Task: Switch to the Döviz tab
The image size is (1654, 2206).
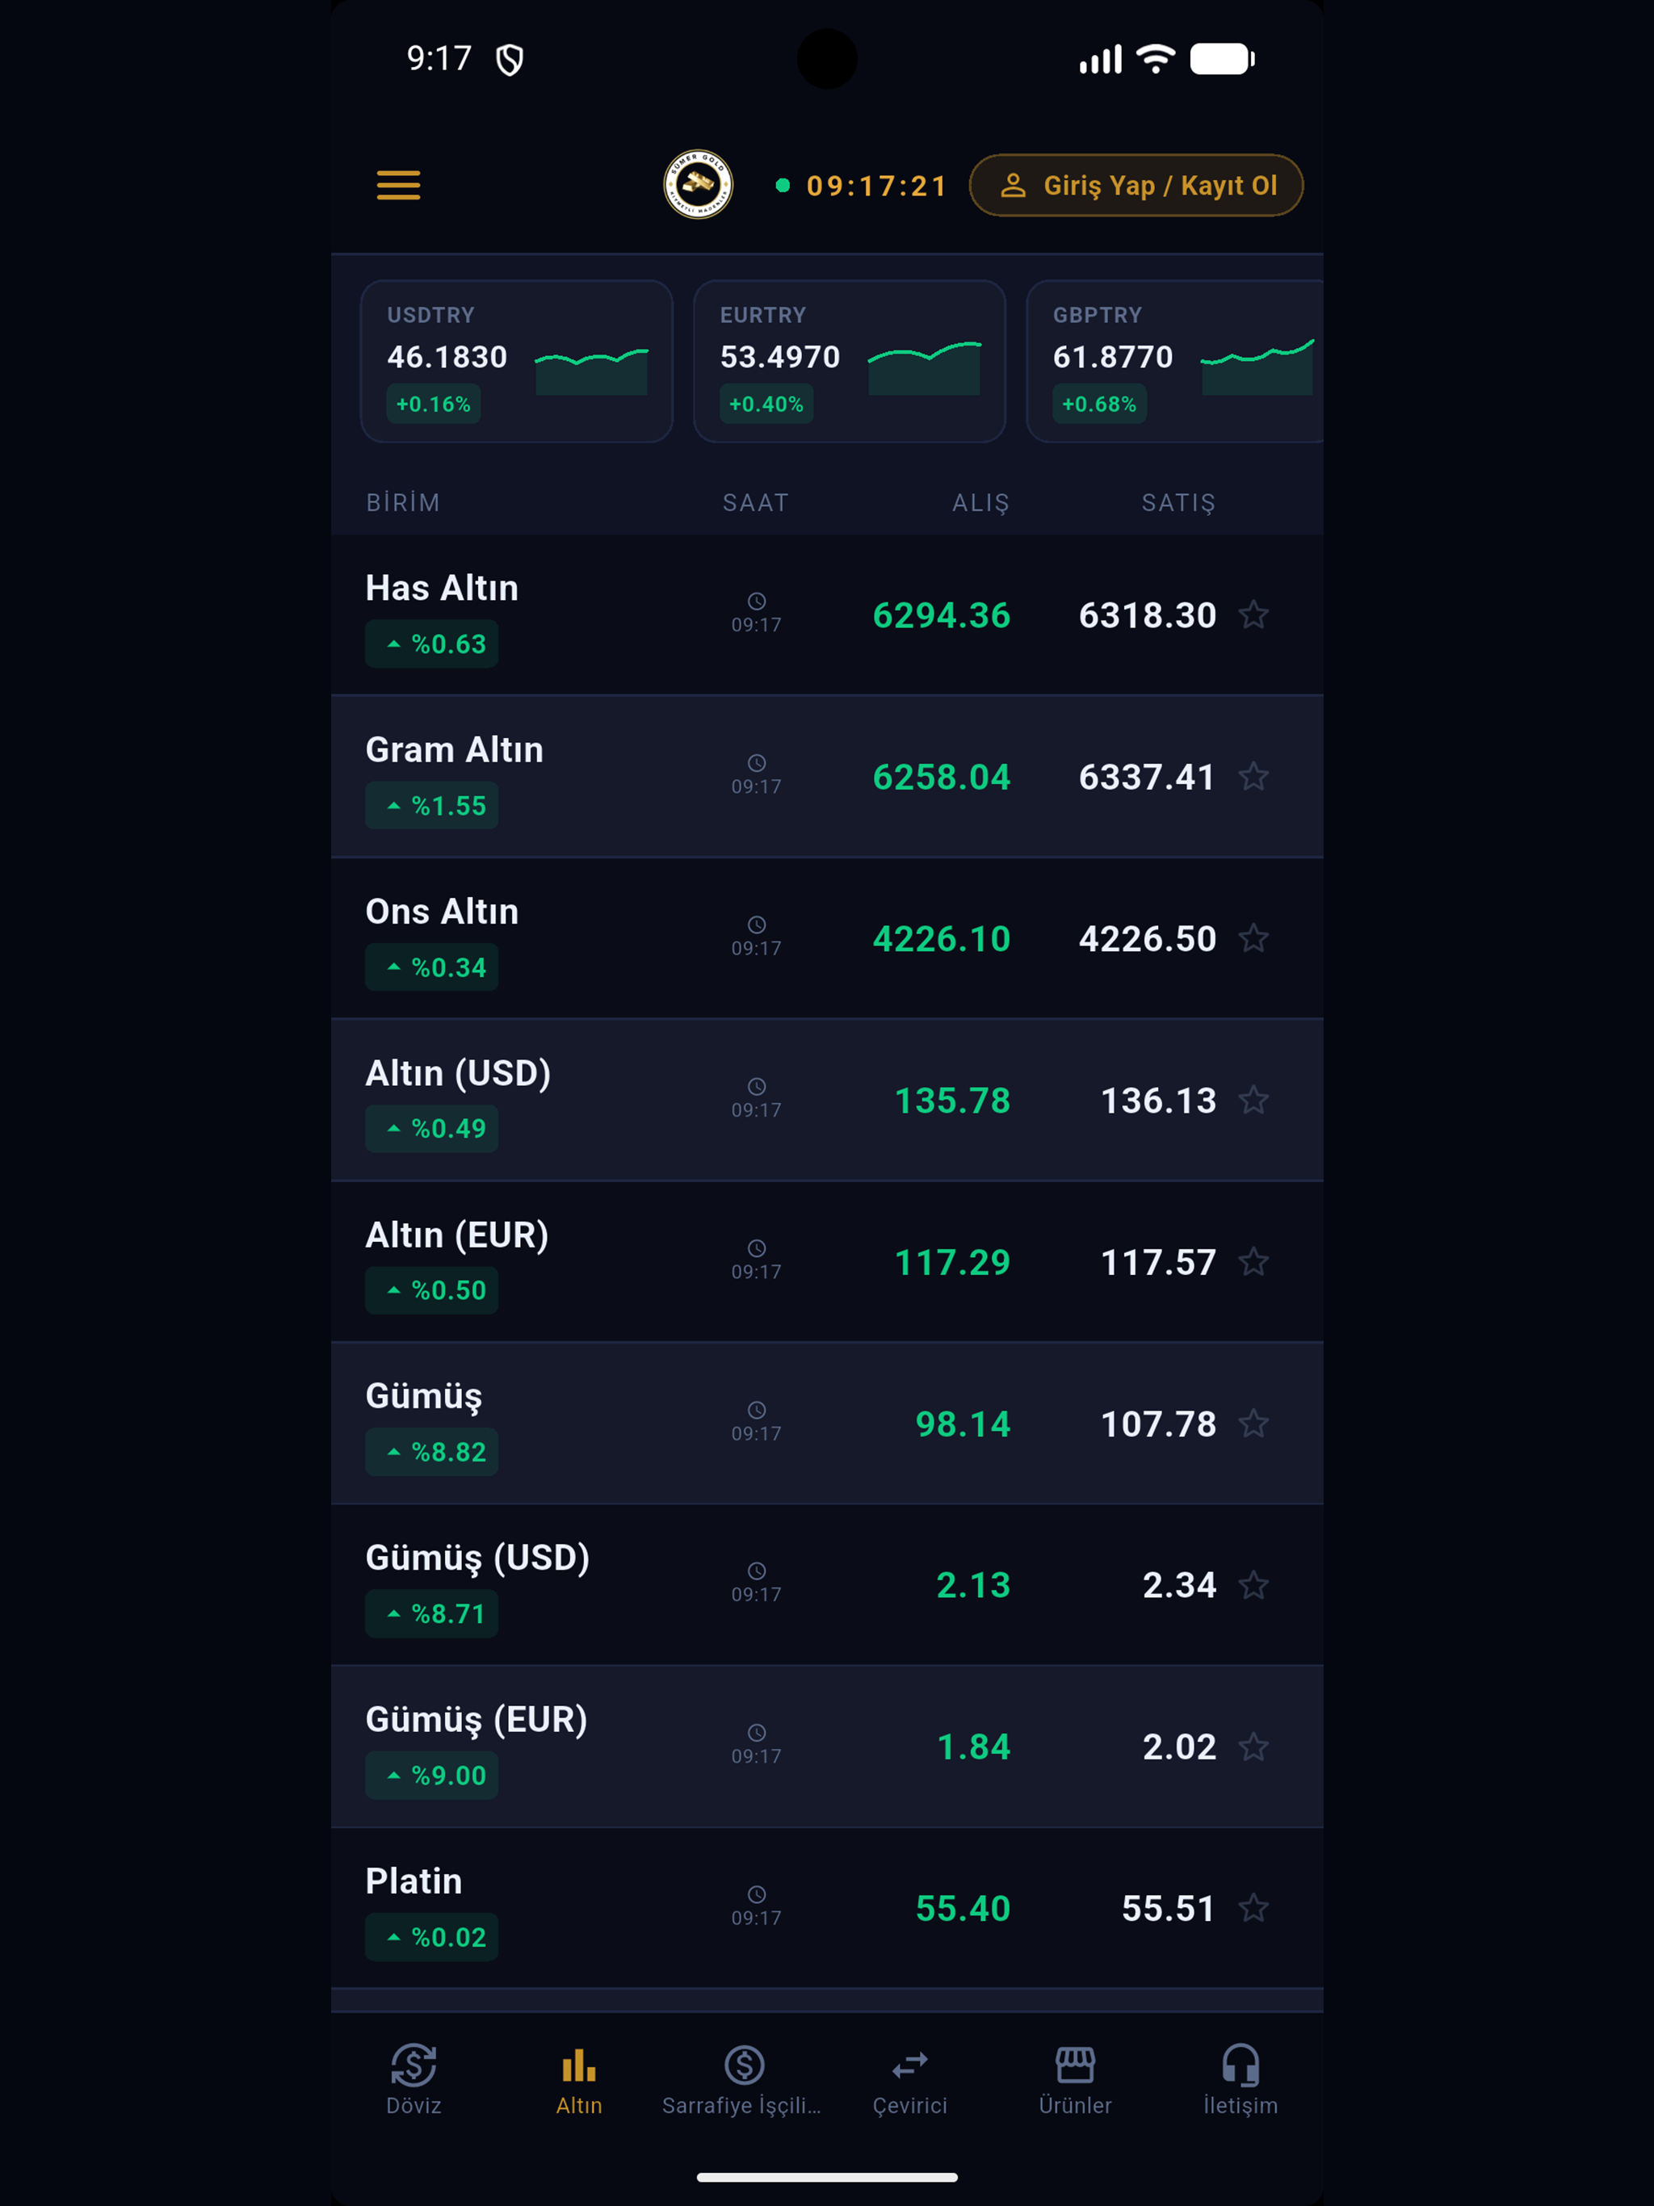Action: 413,2079
